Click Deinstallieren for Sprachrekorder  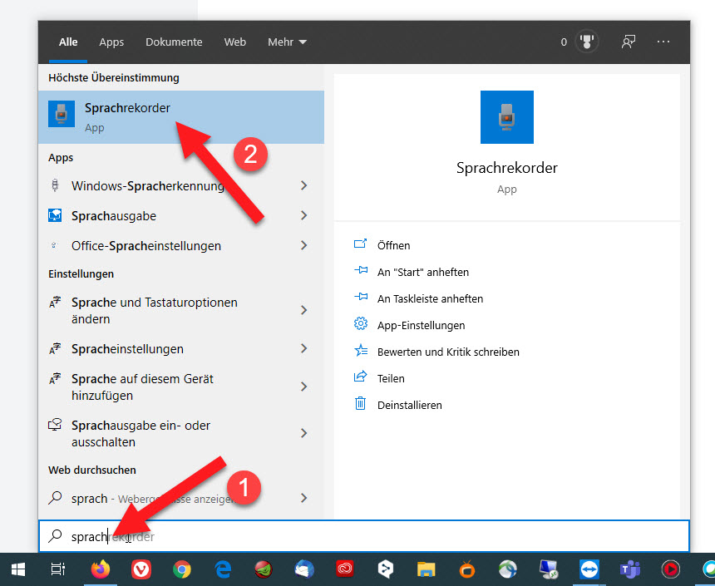click(x=409, y=405)
